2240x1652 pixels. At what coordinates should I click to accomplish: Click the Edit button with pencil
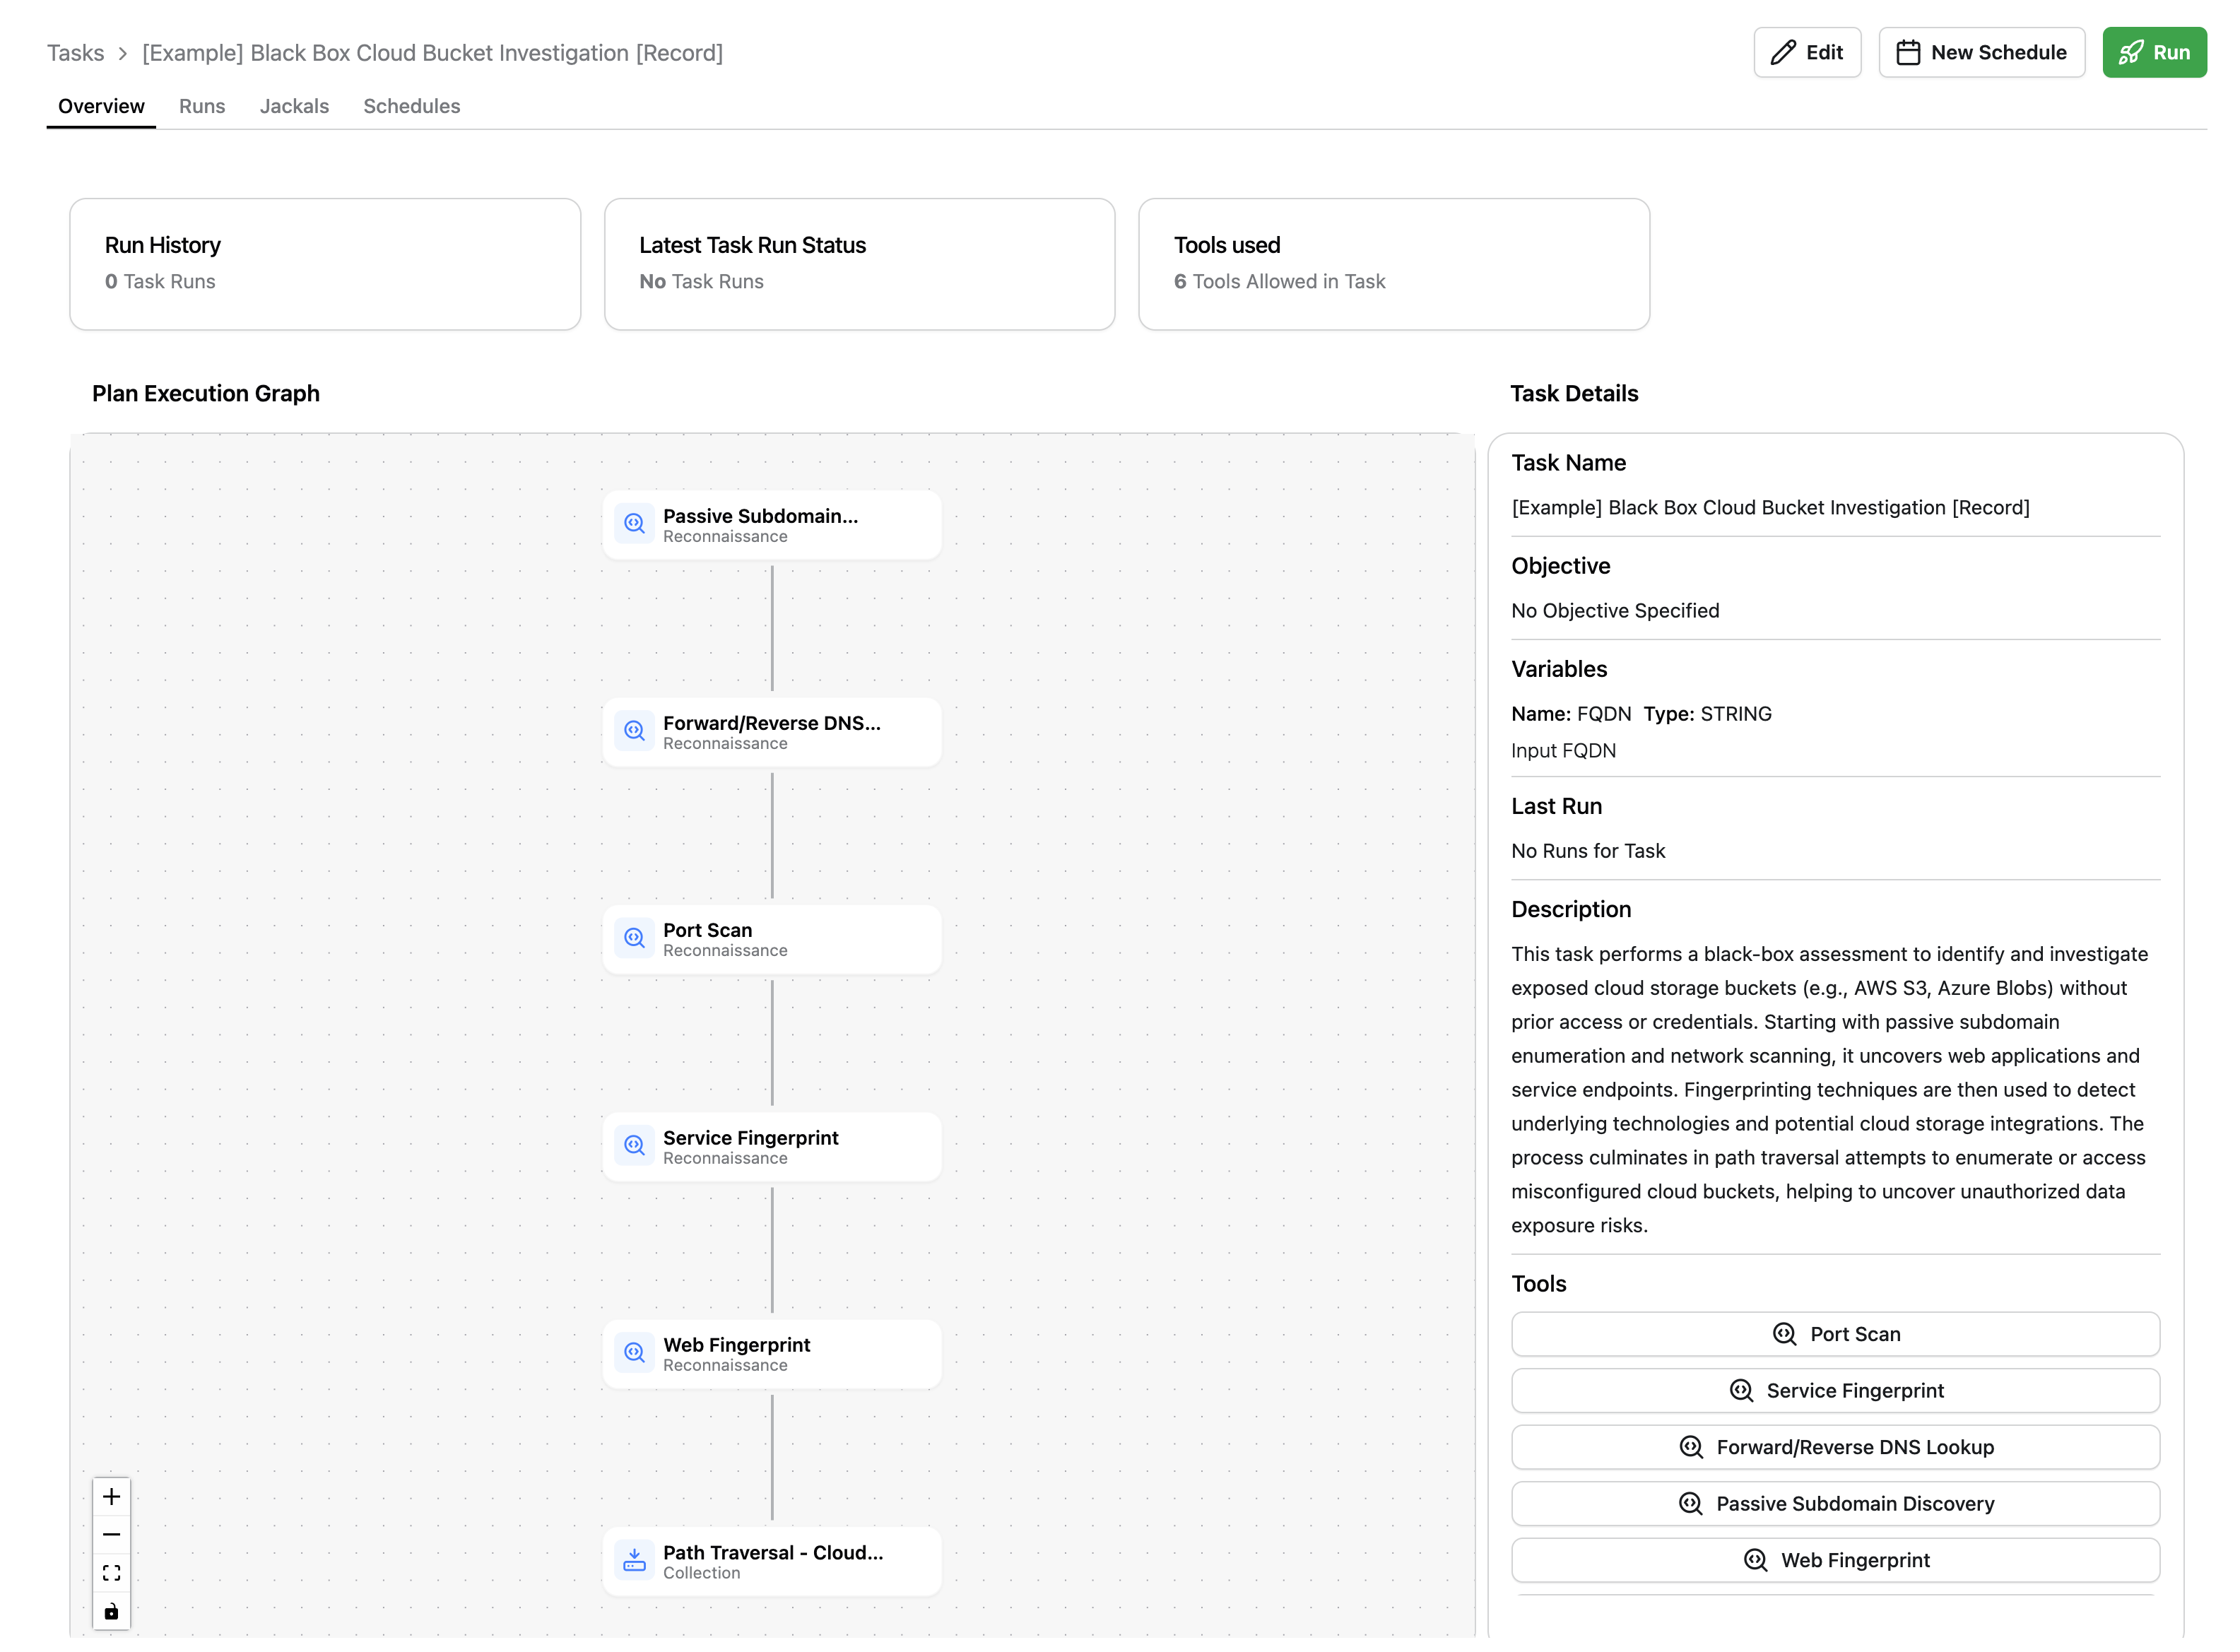[1806, 52]
